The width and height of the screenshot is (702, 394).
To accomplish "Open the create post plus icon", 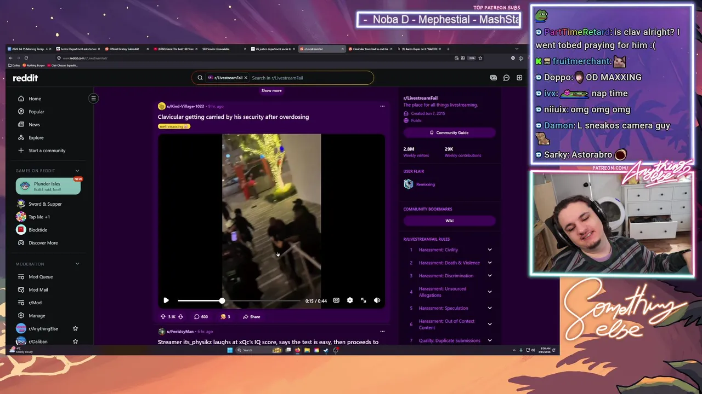I will point(519,78).
